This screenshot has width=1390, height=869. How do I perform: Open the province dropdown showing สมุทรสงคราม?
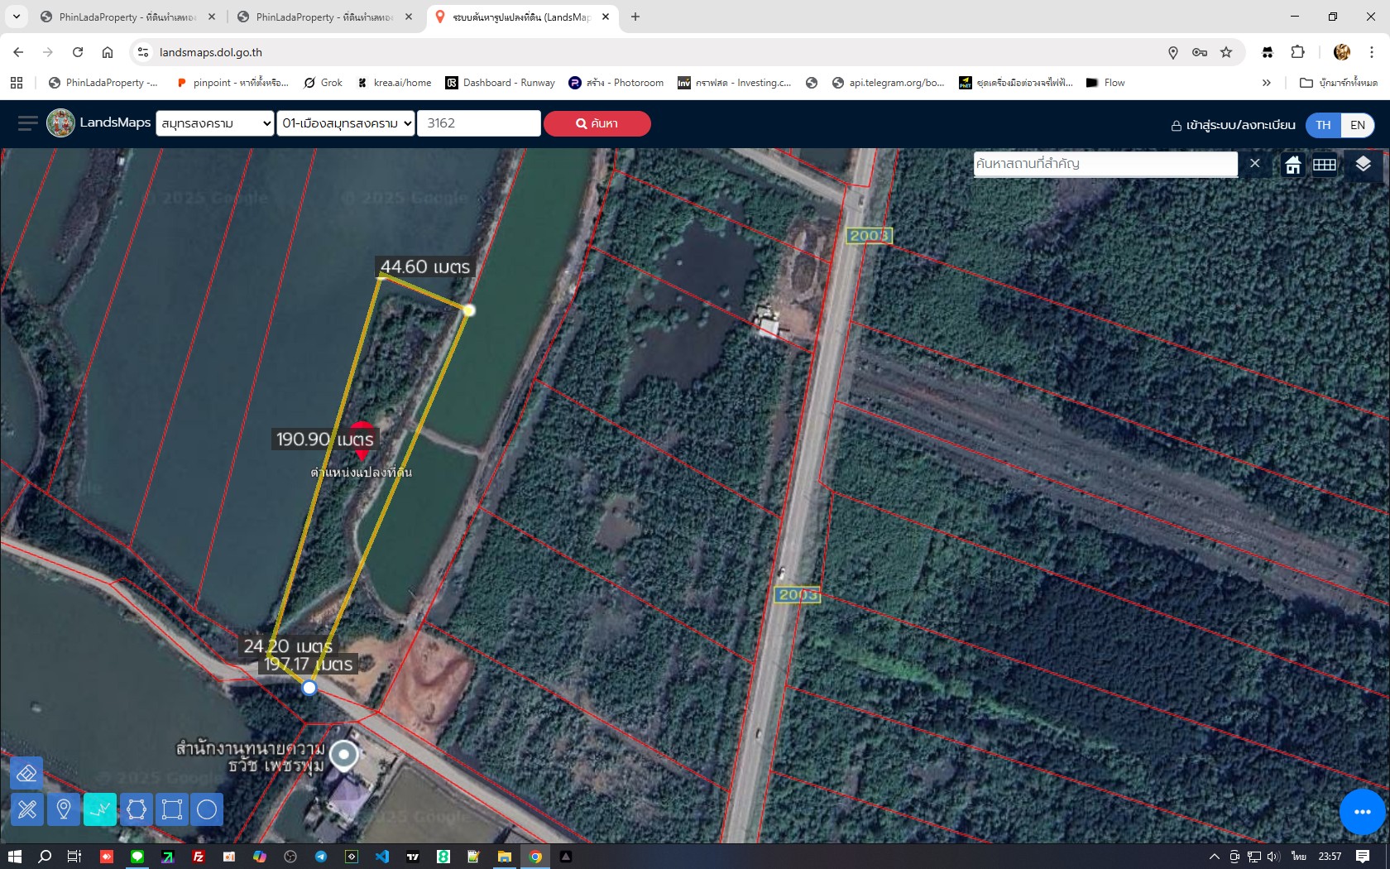click(x=215, y=123)
